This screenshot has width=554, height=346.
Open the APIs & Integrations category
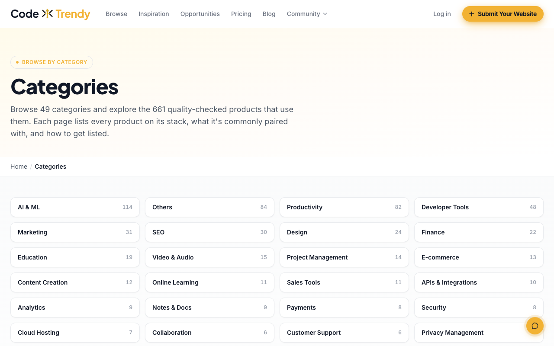point(479,282)
